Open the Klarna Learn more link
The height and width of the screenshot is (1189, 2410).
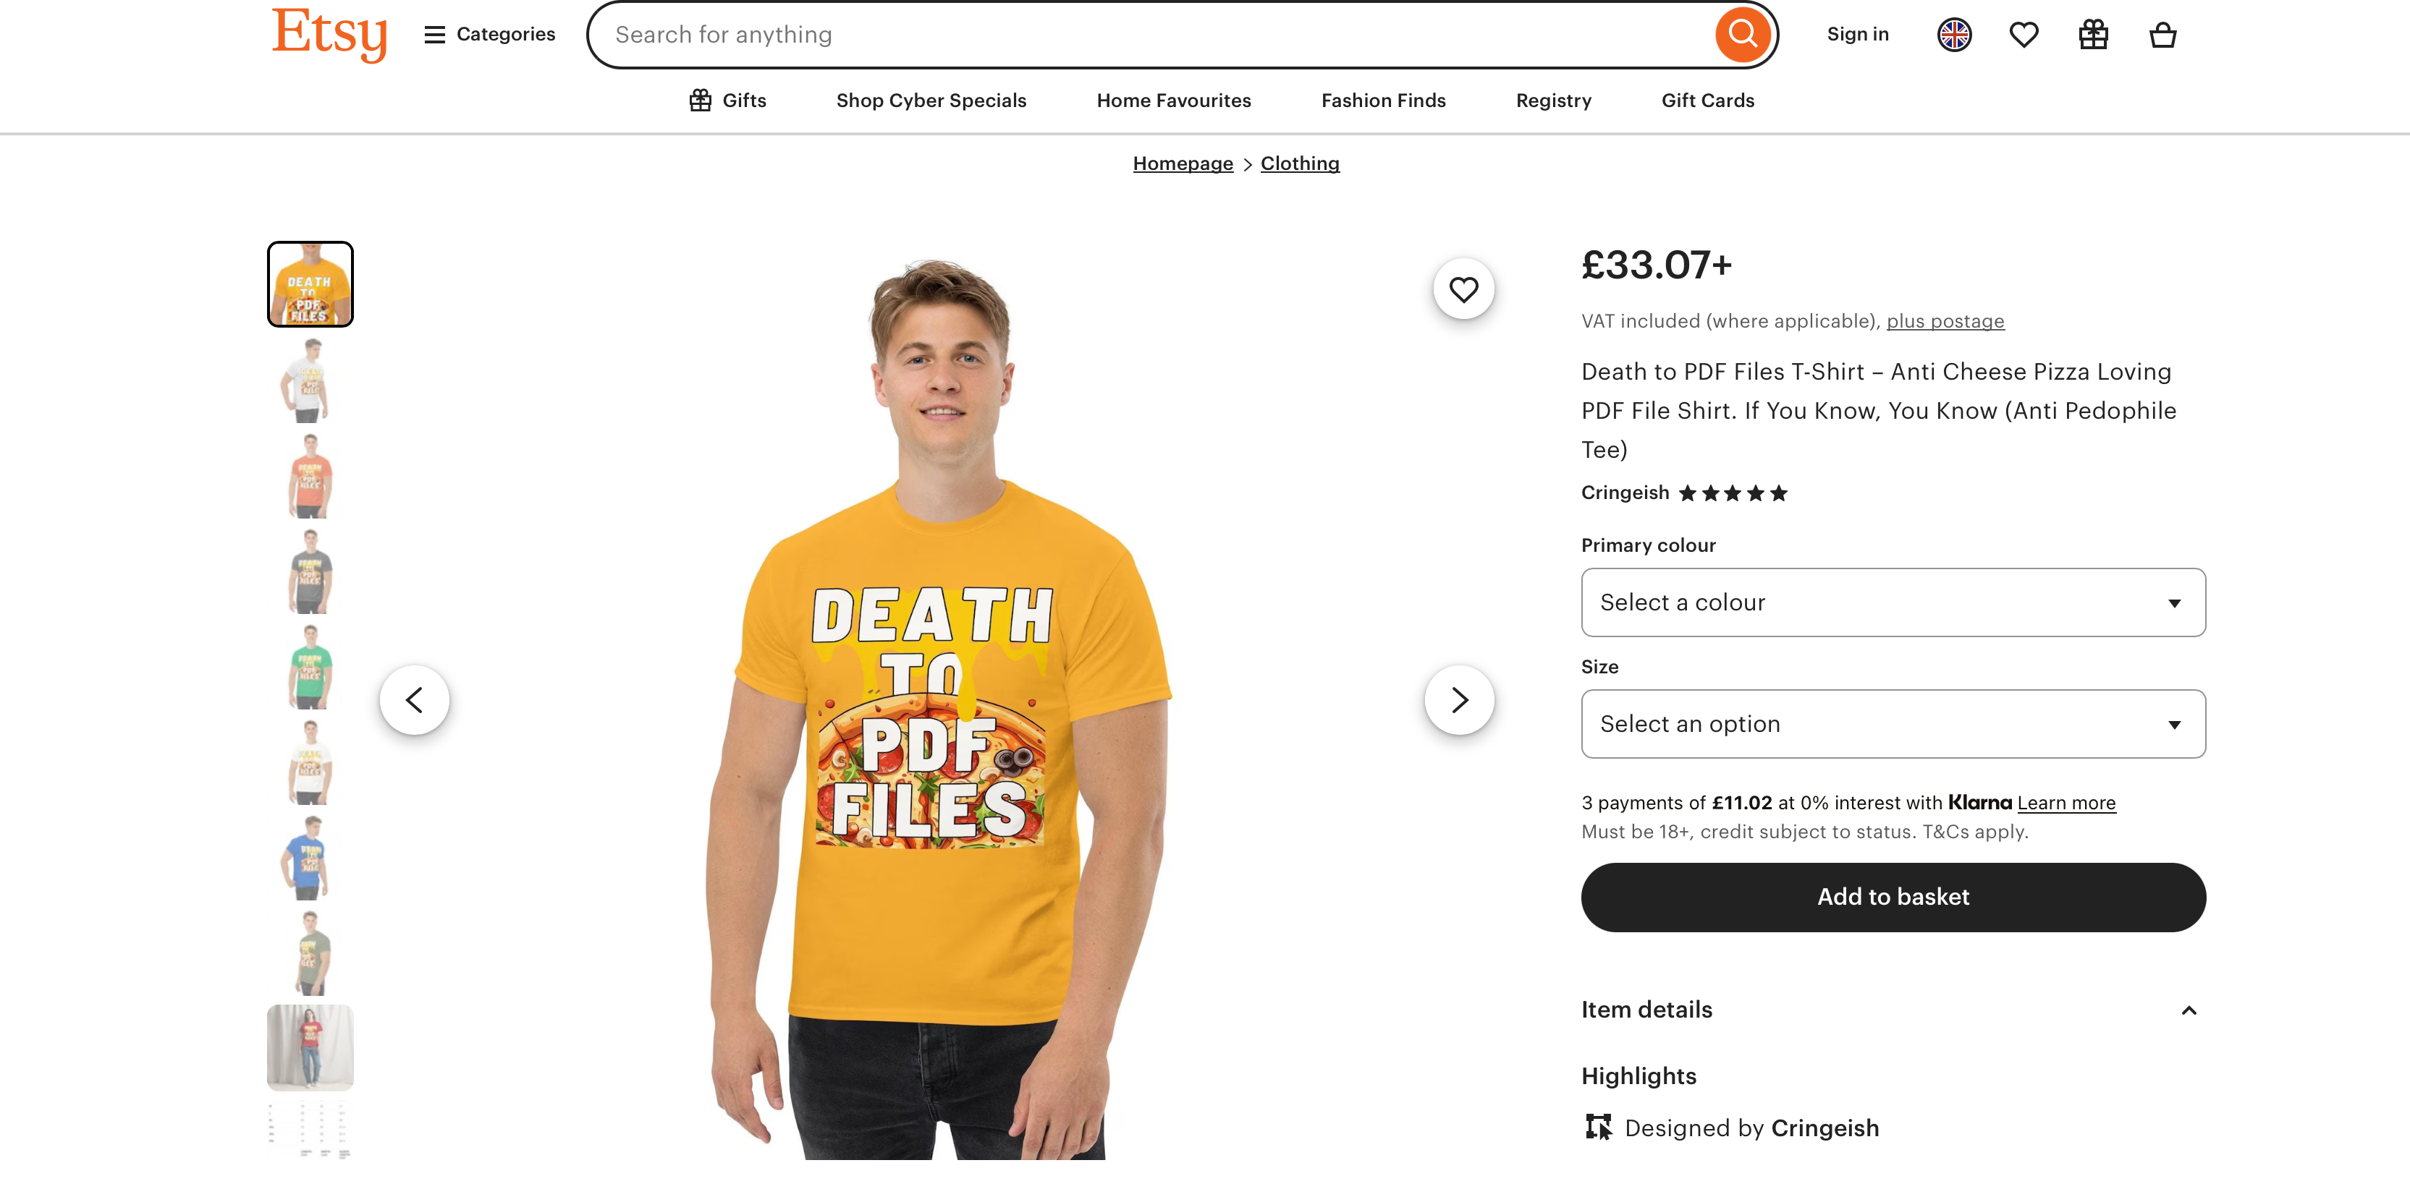point(2066,803)
